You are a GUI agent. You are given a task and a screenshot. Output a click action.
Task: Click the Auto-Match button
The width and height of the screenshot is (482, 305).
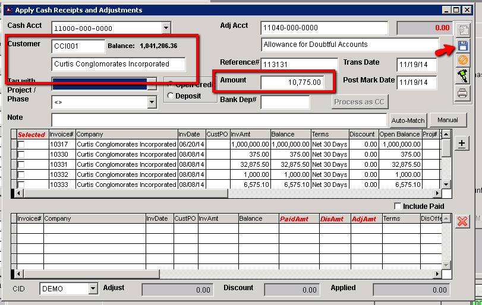pos(408,120)
